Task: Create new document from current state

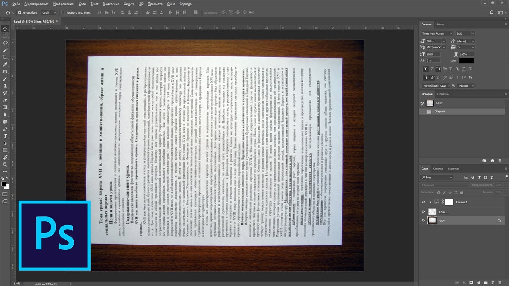Action: point(484,160)
